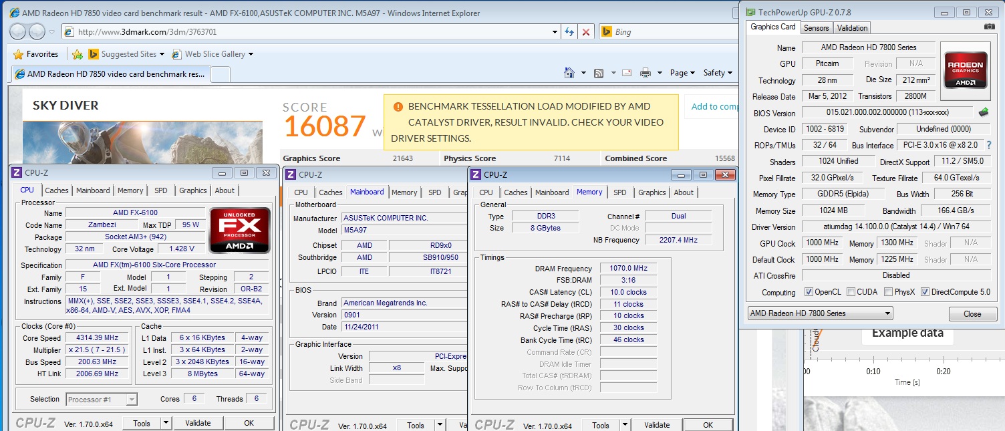Uncheck the DirectCompute 5.0 checkbox
The height and width of the screenshot is (431, 1005).
point(925,292)
